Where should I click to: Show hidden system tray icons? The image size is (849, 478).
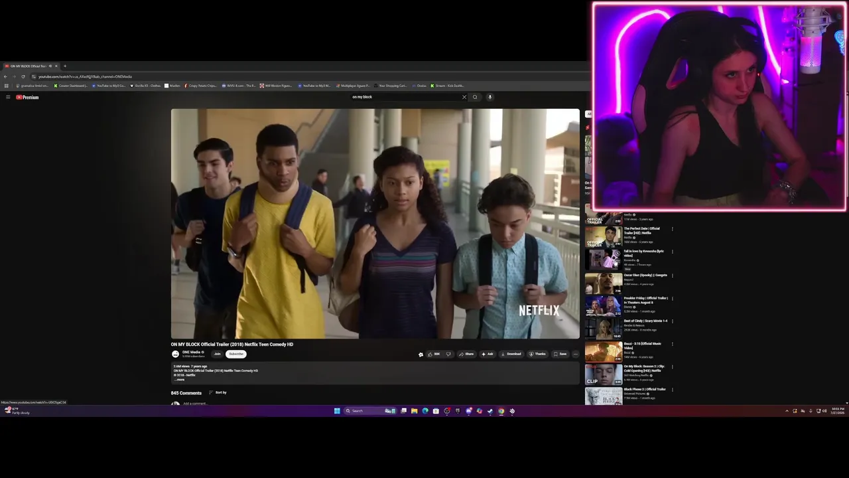[787, 411]
